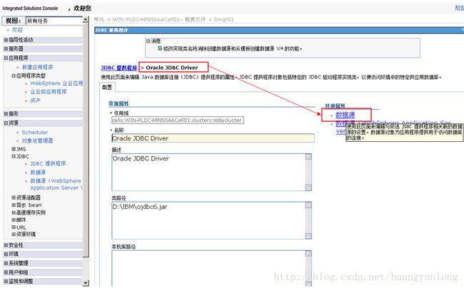Click the 常规属性 section heading
464x288 pixels.
click(x=118, y=103)
